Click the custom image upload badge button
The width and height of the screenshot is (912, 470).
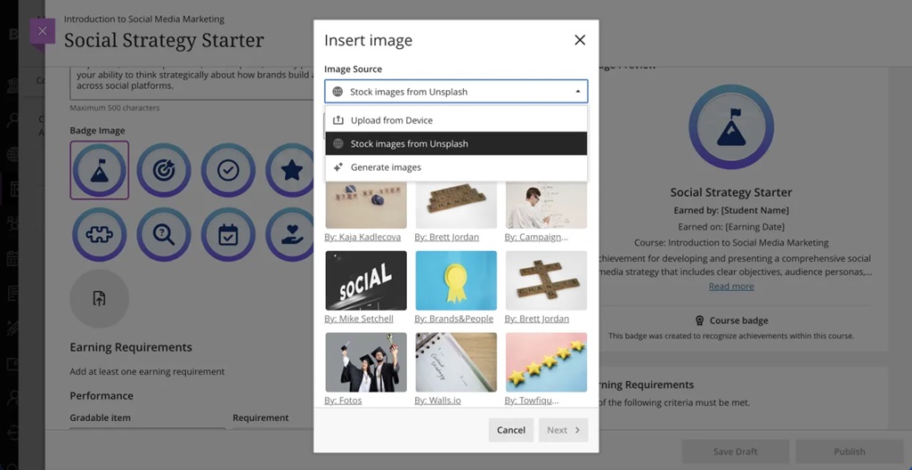click(100, 298)
